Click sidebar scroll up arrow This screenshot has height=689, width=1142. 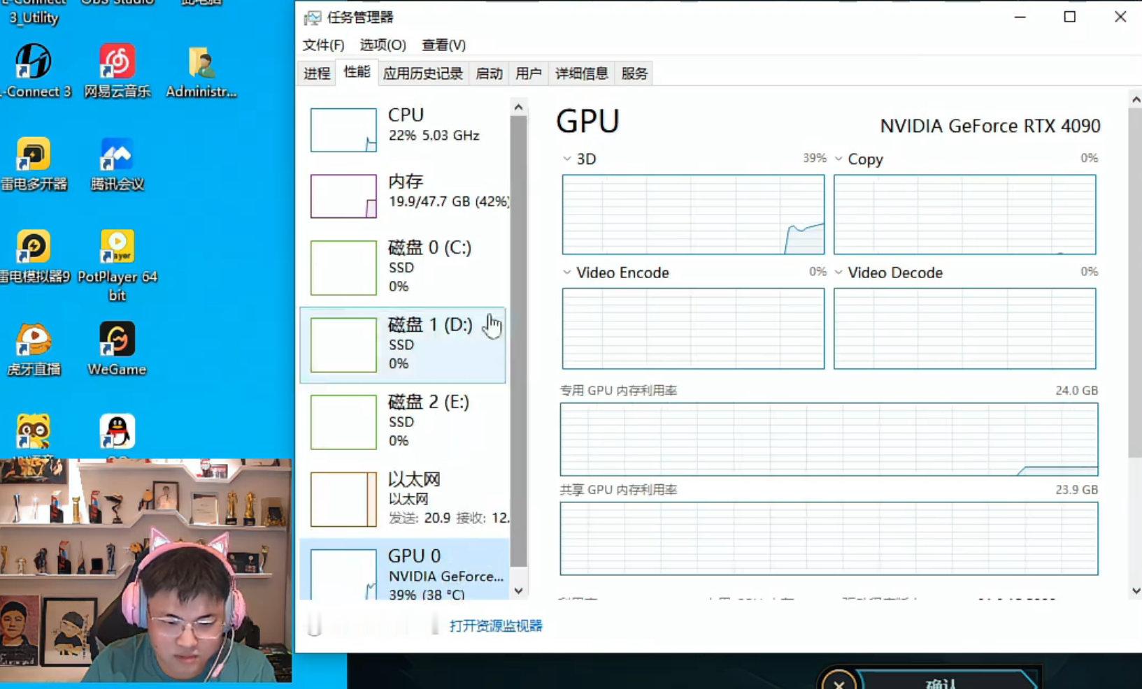pos(518,107)
